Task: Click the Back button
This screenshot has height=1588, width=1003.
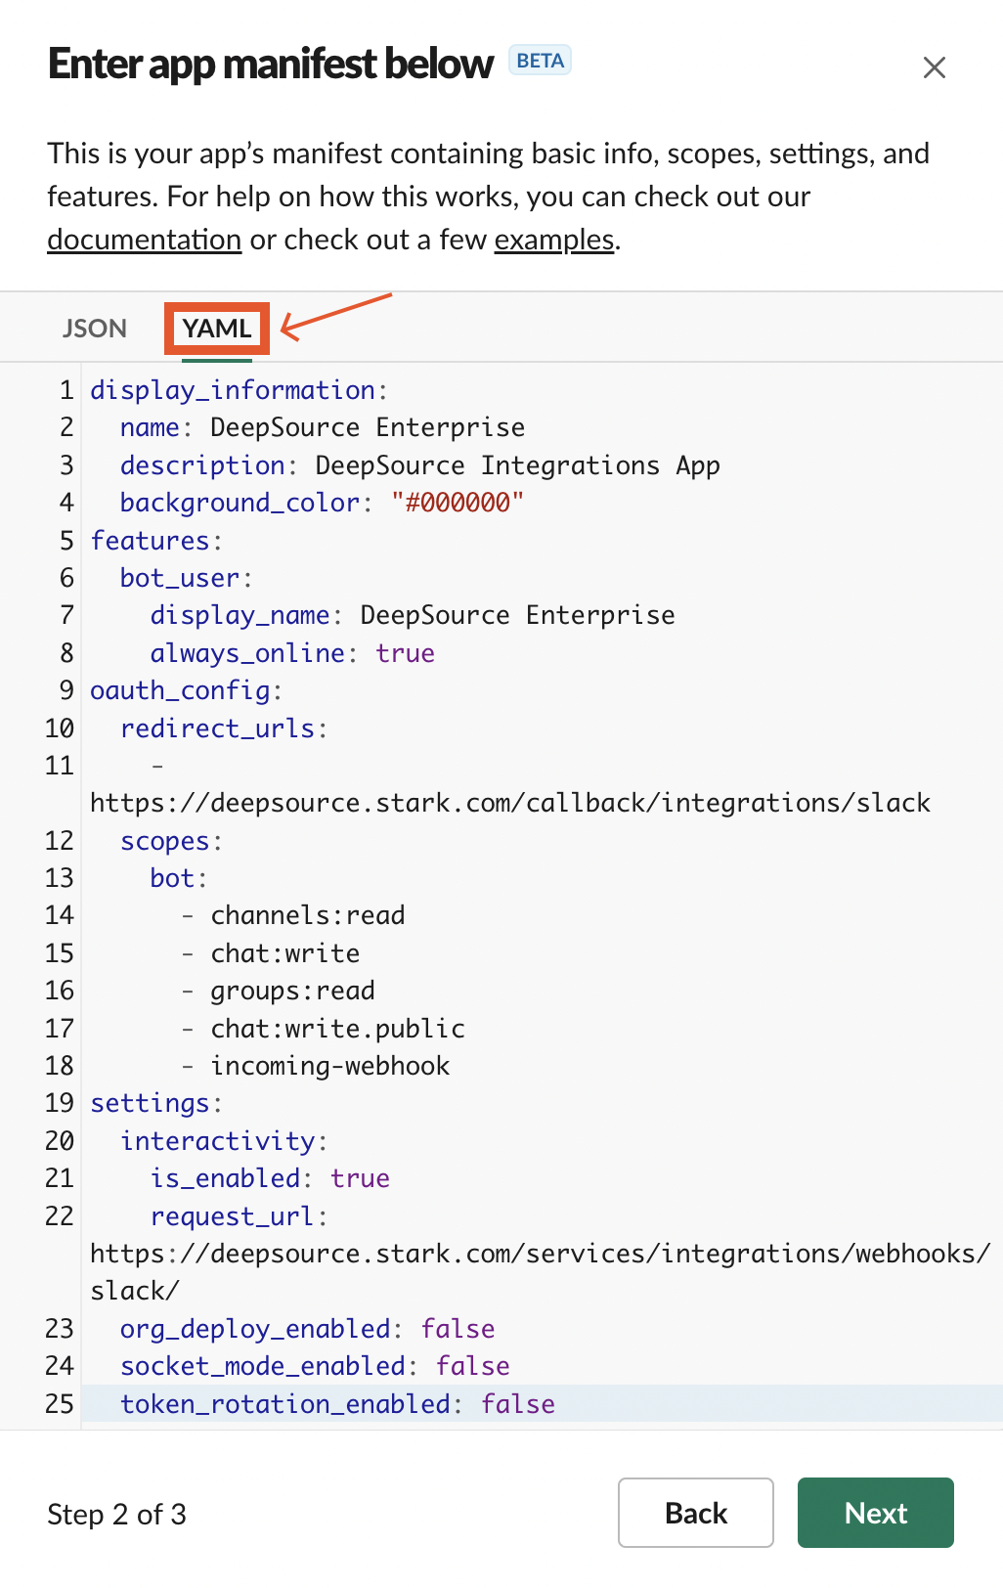Action: (696, 1513)
